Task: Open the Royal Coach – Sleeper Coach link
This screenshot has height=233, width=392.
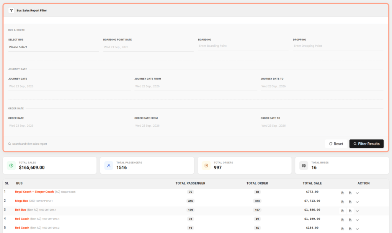Action: pos(34,192)
